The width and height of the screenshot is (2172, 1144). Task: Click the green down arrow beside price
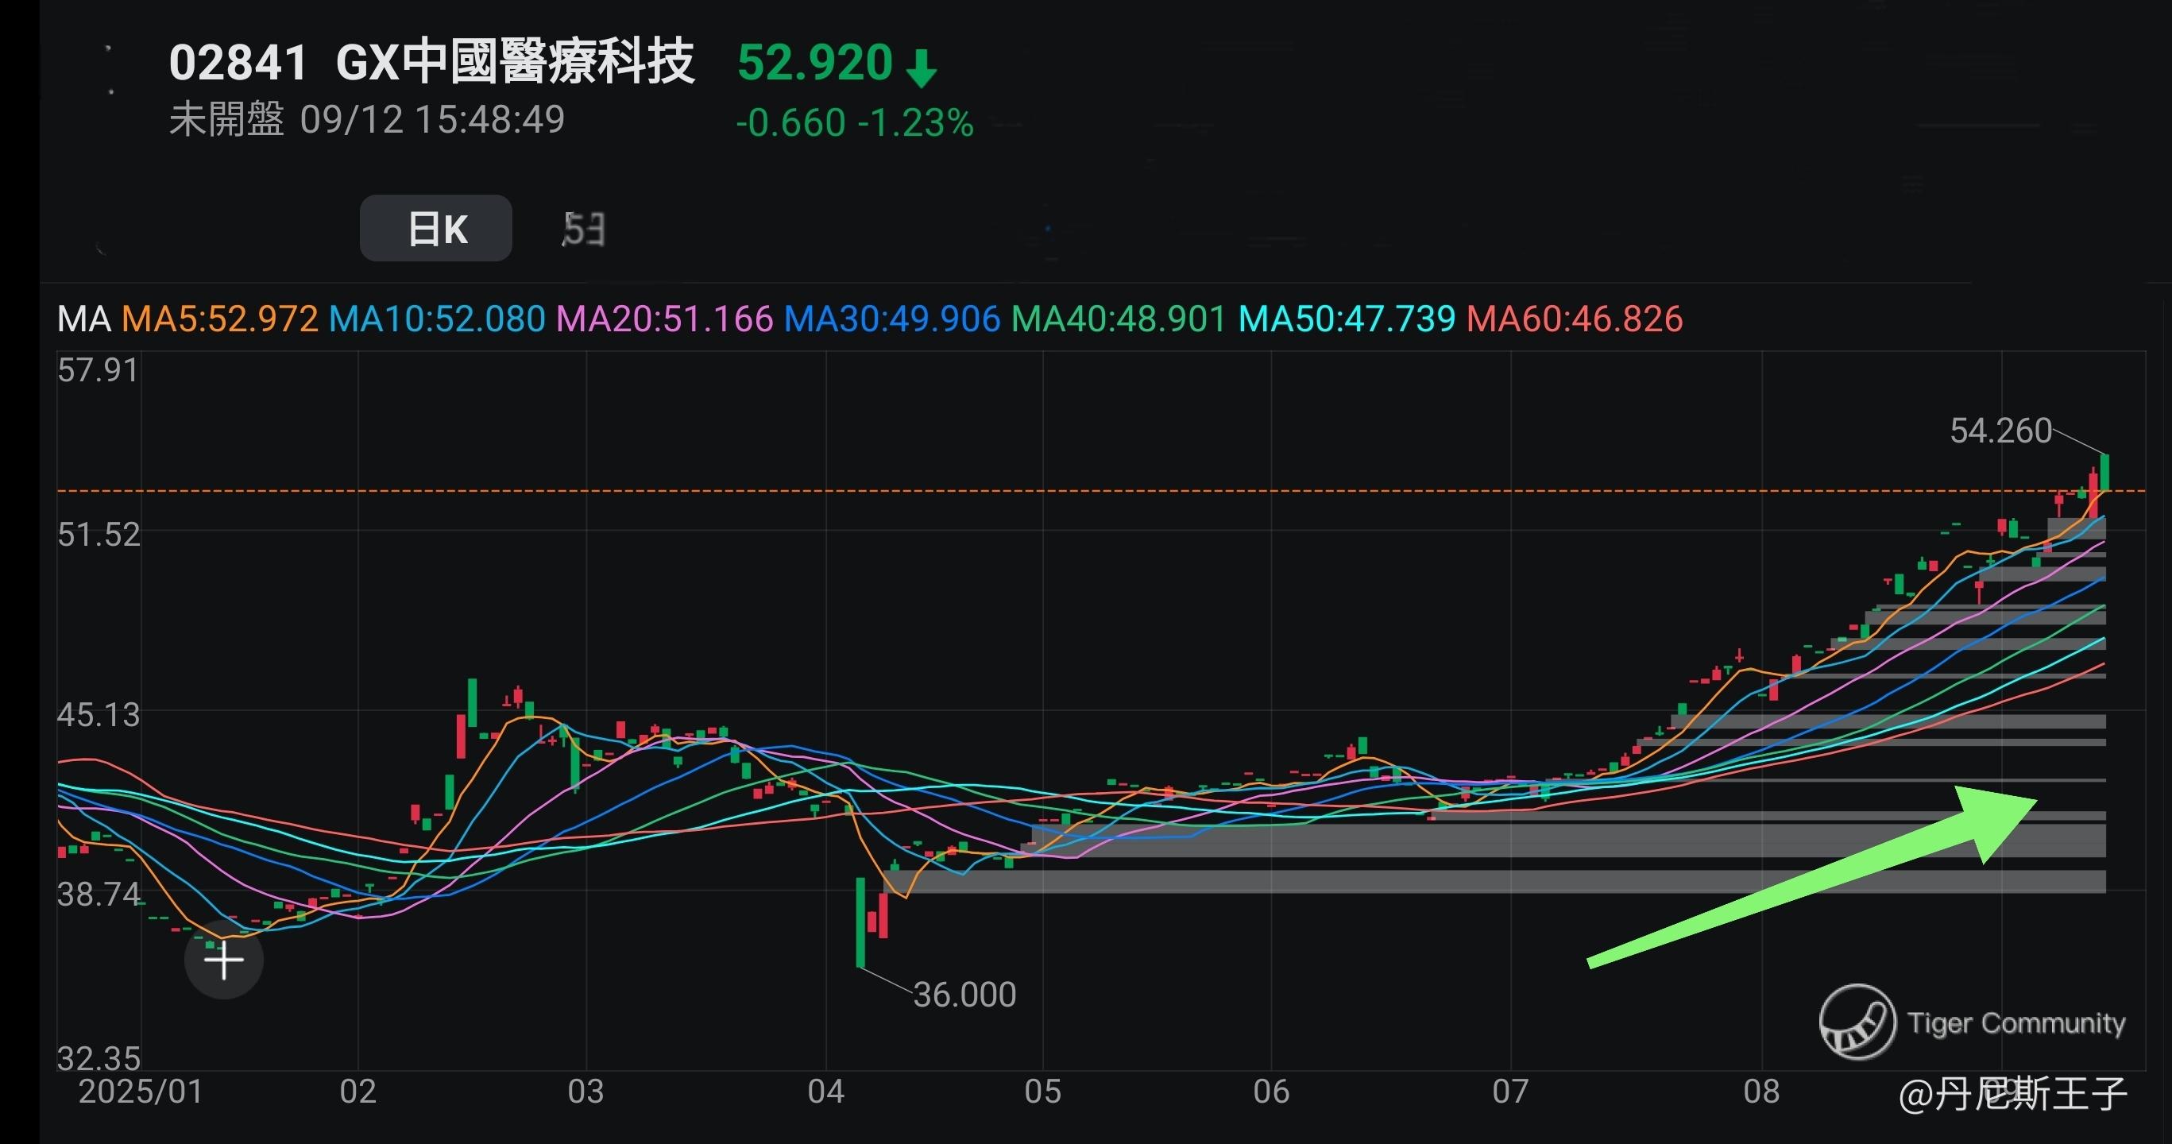point(922,68)
